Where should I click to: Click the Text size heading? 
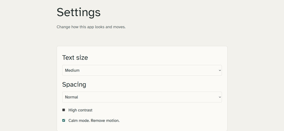(75, 58)
